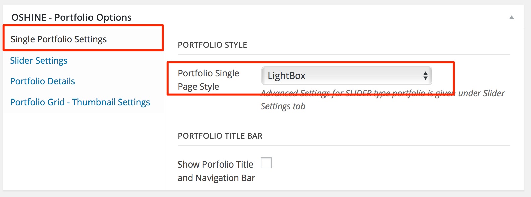
Task: Click the Portfolio Single Page Style label
Action: (x=209, y=80)
